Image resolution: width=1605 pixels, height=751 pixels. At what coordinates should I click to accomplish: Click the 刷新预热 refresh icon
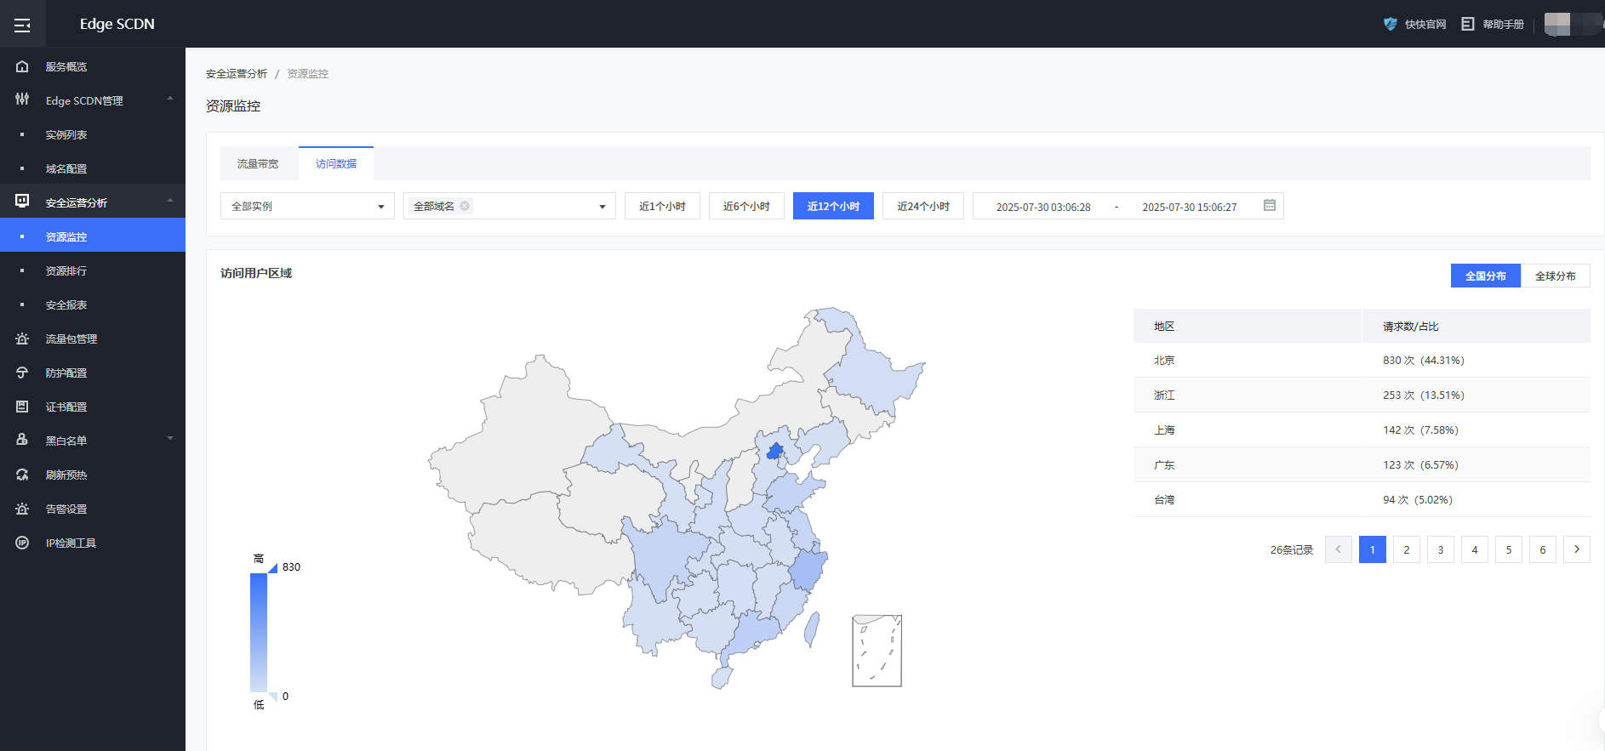[22, 475]
